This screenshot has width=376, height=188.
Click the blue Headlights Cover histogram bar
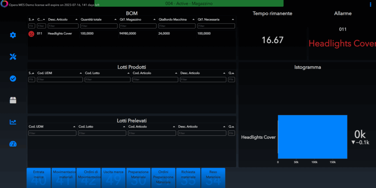312,137
